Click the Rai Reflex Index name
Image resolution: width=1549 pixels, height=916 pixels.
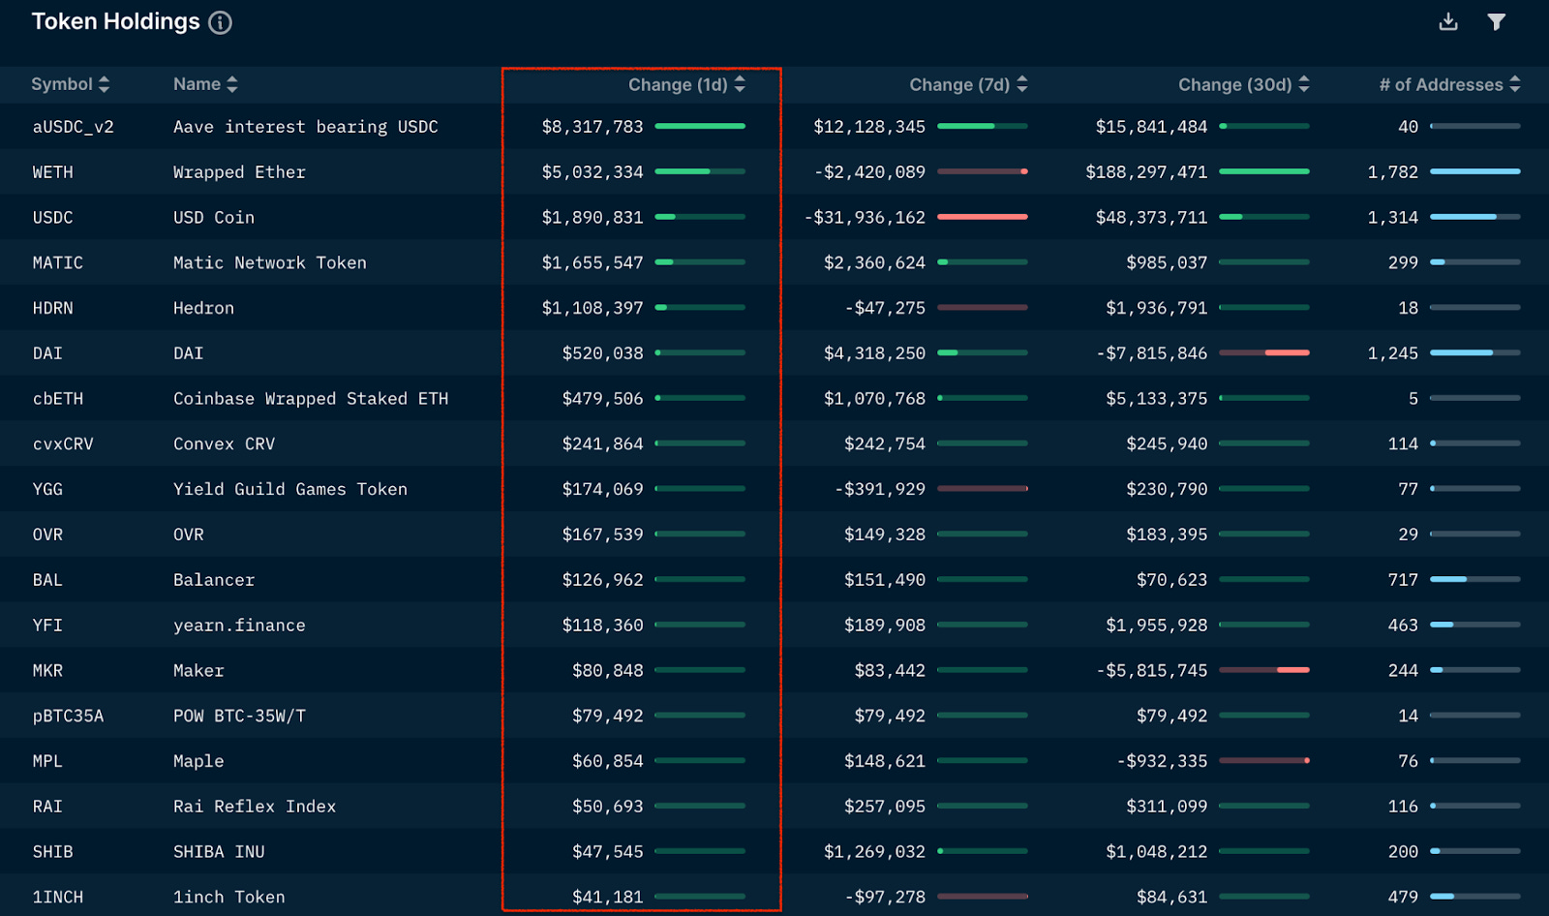pos(255,807)
